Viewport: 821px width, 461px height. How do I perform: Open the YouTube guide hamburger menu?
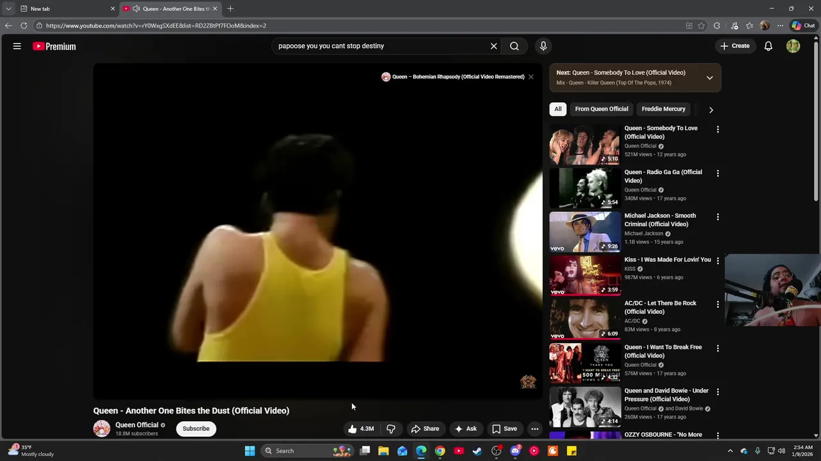coord(17,46)
